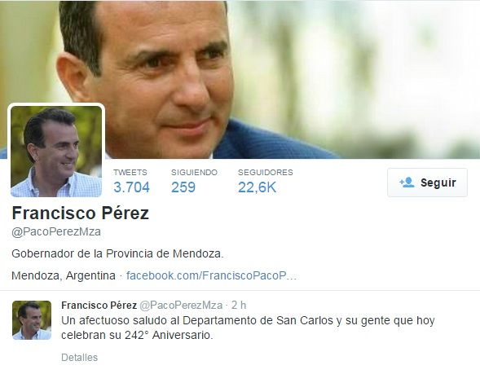Click the @PacoPerezMza handle under the name
The image size is (480, 374).
56,231
